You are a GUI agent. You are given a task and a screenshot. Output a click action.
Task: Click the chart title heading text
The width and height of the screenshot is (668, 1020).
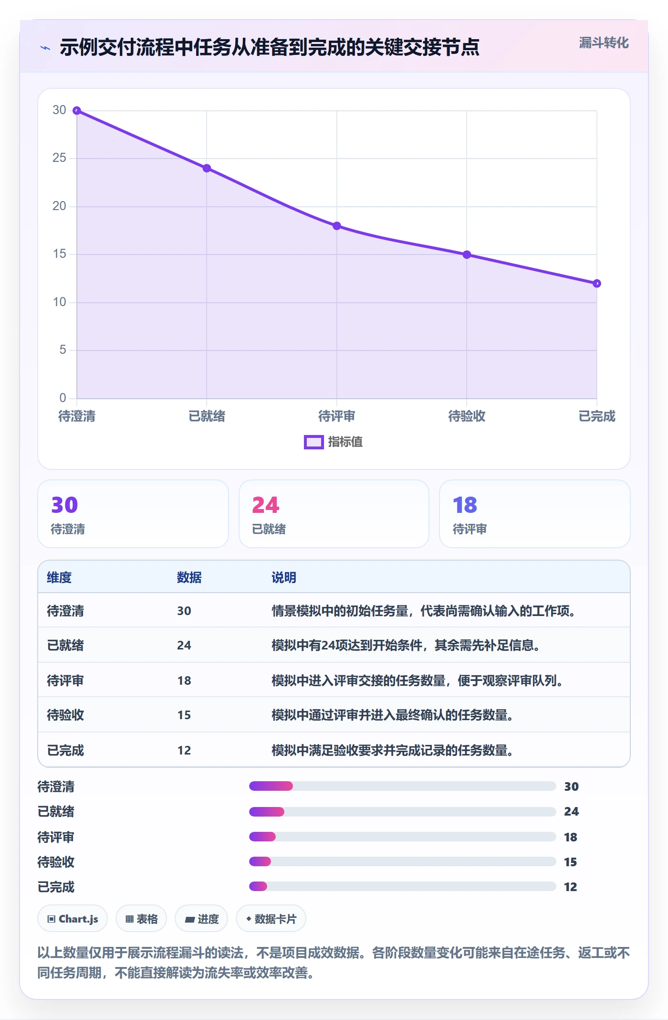pyautogui.click(x=270, y=47)
